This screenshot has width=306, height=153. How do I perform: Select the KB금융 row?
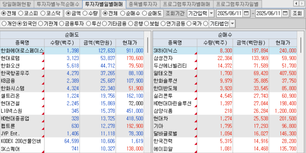pos(72,81)
